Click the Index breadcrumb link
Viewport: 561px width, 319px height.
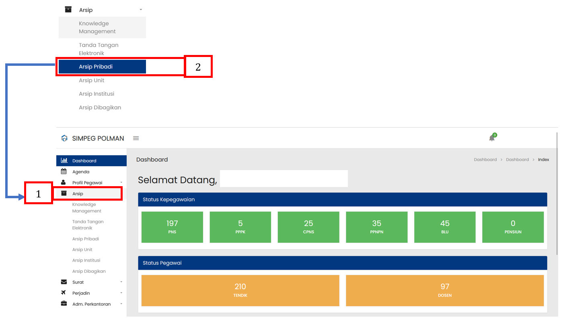click(x=543, y=160)
